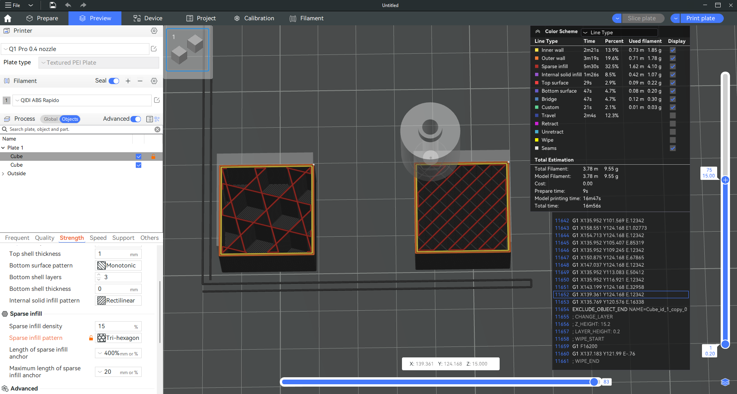Edit the QIDI ABS Rapido filament preset
The image size is (737, 394).
tap(157, 100)
